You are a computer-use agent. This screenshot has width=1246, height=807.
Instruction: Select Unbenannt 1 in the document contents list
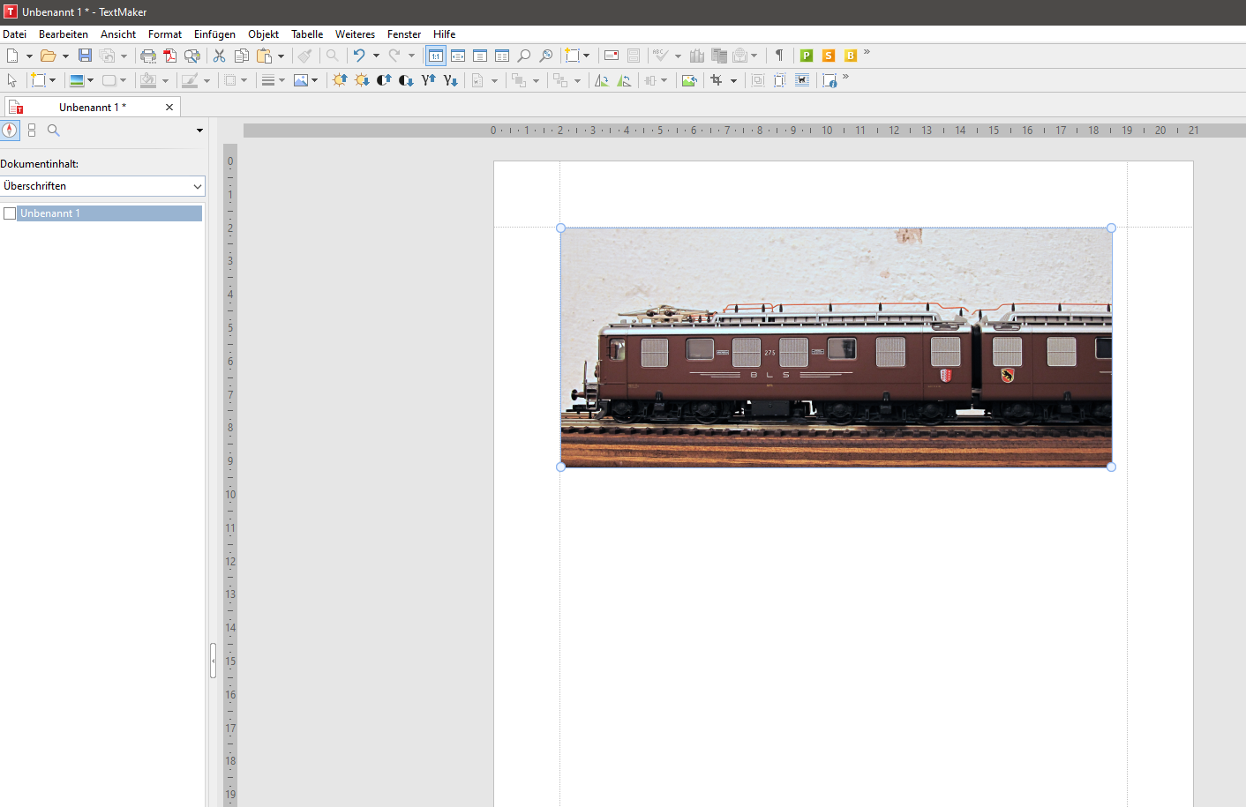[109, 213]
